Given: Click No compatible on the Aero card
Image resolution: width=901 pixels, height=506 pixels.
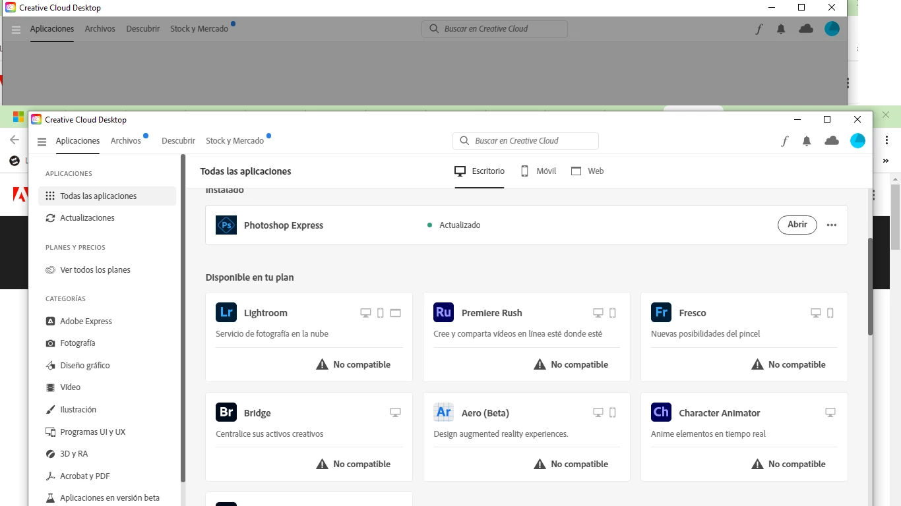Looking at the screenshot, I should coord(580,464).
